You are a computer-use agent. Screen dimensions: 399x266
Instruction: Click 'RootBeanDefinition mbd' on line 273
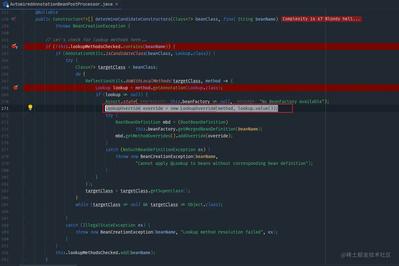click(143, 122)
